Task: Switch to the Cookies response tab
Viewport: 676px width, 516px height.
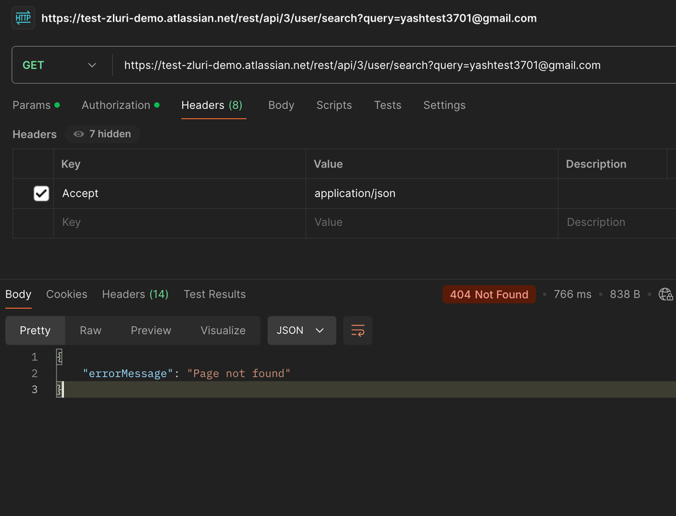Action: 66,294
